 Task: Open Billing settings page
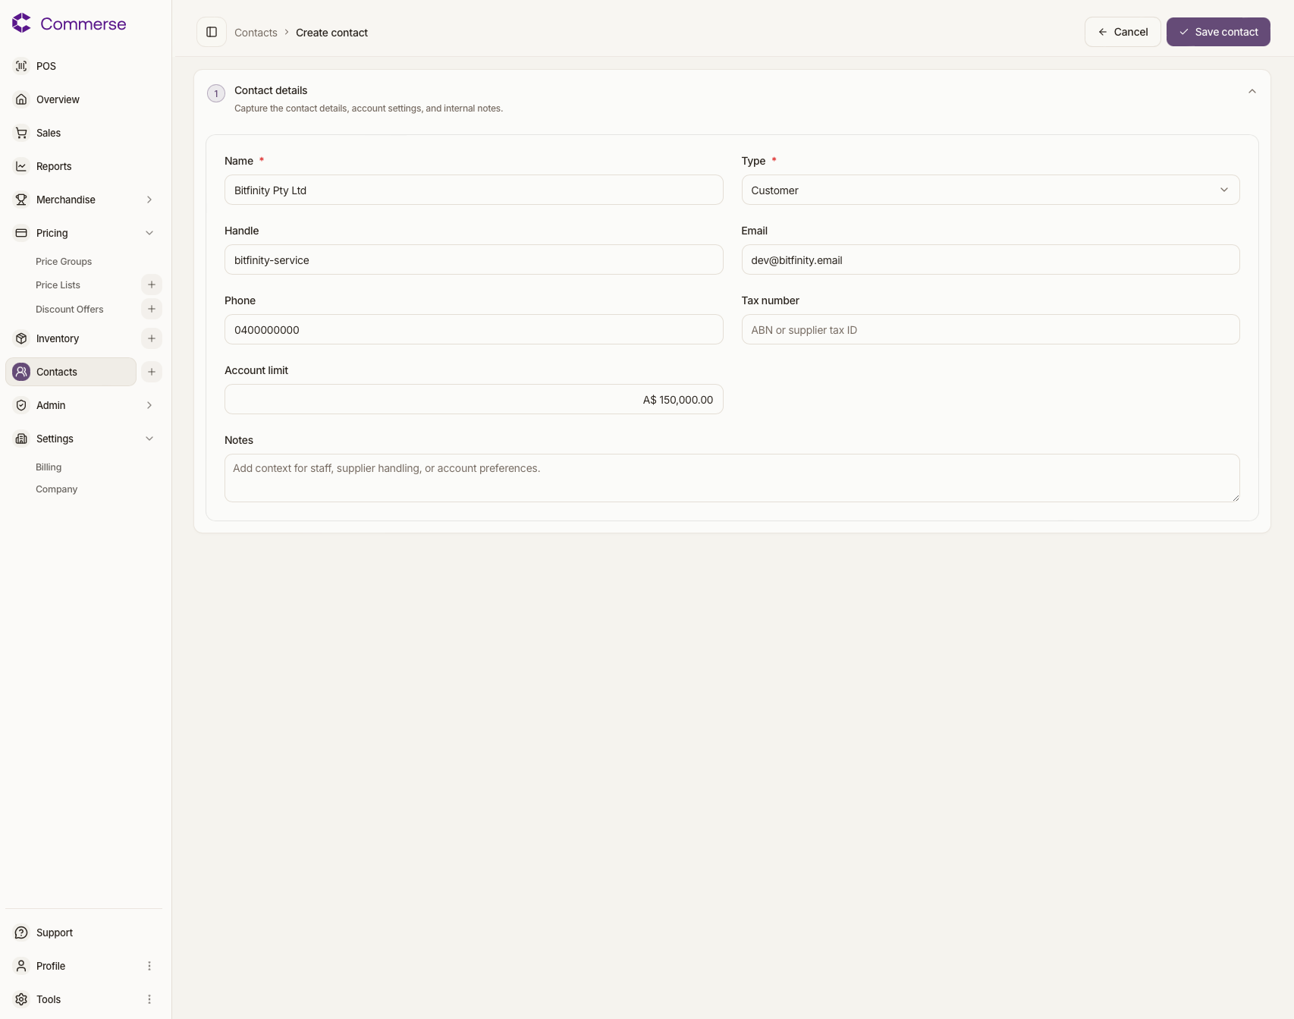pyautogui.click(x=49, y=467)
